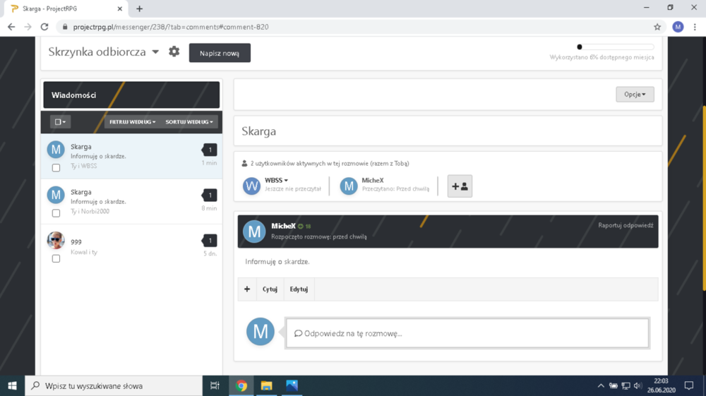The height and width of the screenshot is (396, 706).
Task: Open Windows Start menu
Action: pyautogui.click(x=12, y=385)
